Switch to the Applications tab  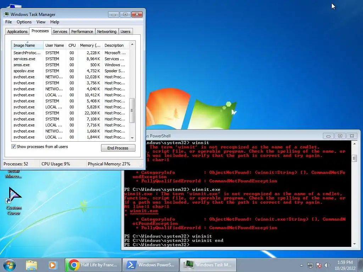pos(17,32)
